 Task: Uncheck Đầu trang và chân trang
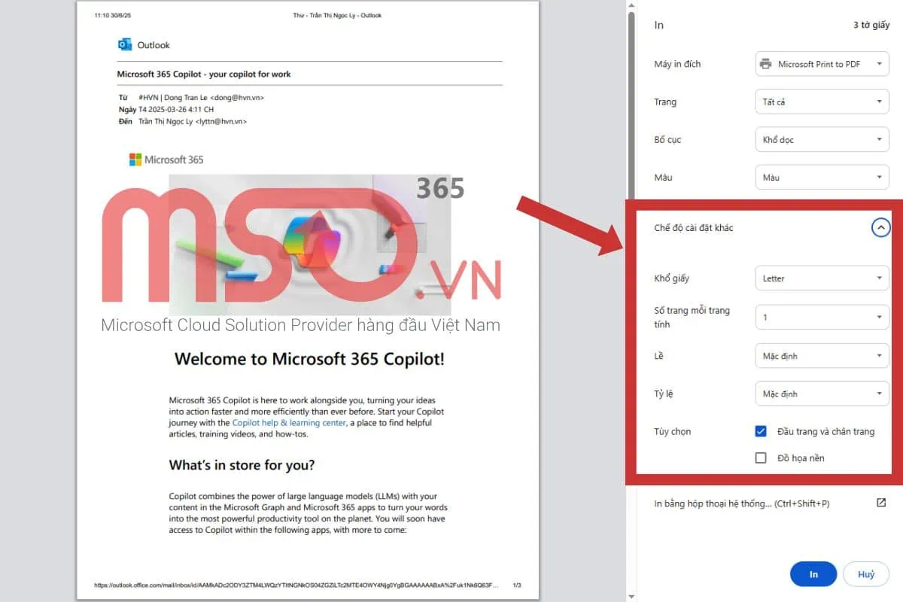point(760,431)
